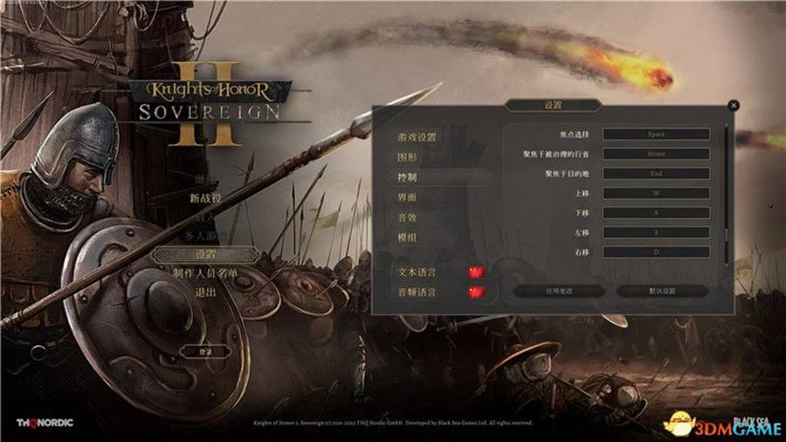Open the 模组 settings tab
Viewport: 786px width, 442px height.
click(407, 237)
